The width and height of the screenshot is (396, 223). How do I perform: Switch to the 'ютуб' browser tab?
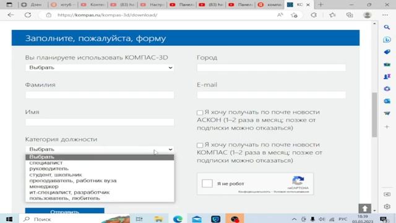tap(63, 4)
